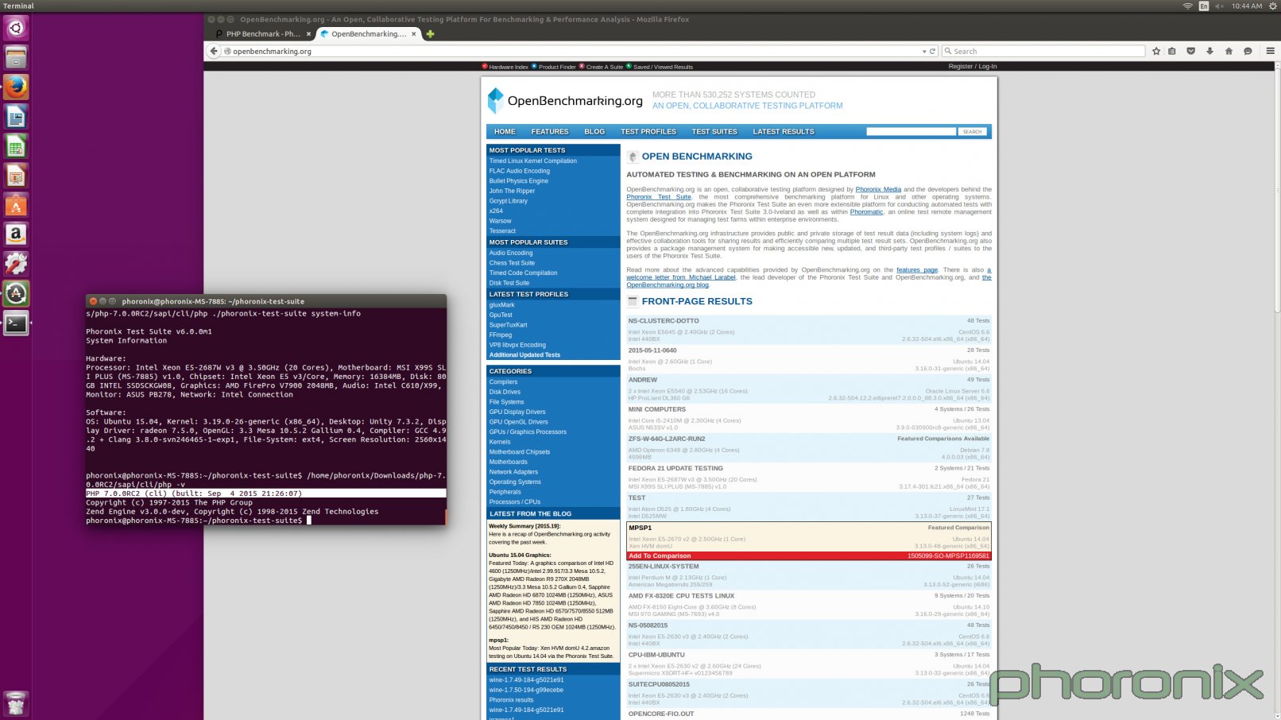This screenshot has width=1281, height=720.
Task: Open URL history dropdown arrow
Action: 924,51
